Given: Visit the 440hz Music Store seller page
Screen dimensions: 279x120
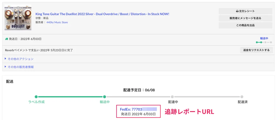Looking at the screenshot, I should (x=57, y=22).
